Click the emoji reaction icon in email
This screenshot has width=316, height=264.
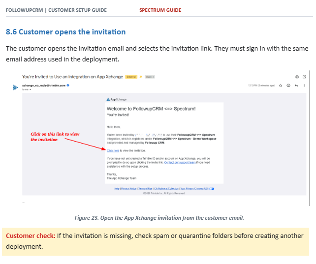pos(288,86)
